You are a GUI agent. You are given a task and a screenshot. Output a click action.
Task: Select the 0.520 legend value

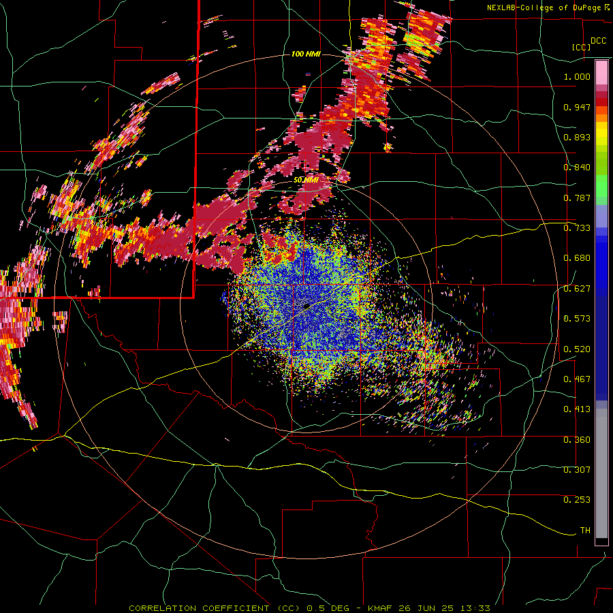tap(577, 349)
